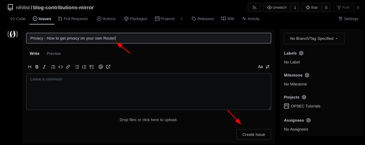365x145 pixels.
Task: Switch to the Preview tab
Action: pyautogui.click(x=54, y=53)
